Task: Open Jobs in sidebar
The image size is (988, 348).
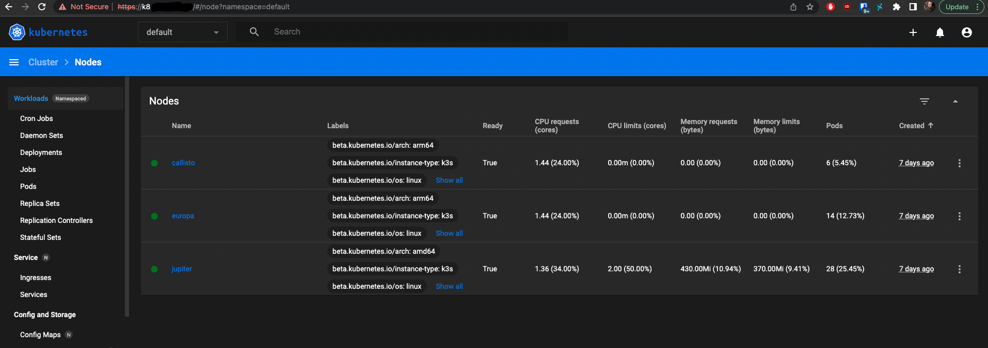Action: [x=28, y=169]
